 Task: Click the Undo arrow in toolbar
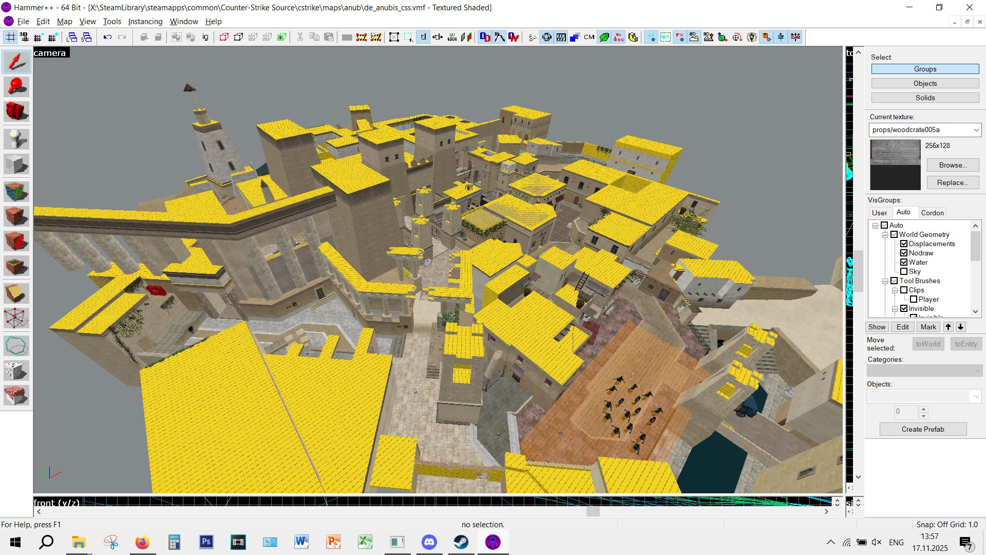pyautogui.click(x=107, y=37)
